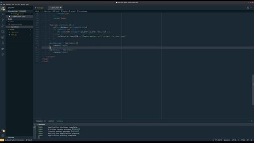Viewport: 254px width, 143px height.
Task: Click the split editor icon
Action: [x=248, y=8]
